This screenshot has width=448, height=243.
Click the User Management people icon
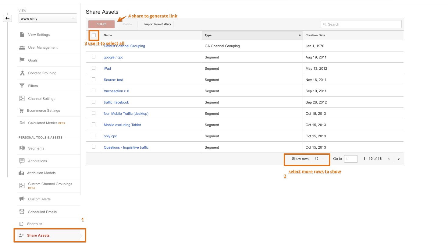[22, 48]
